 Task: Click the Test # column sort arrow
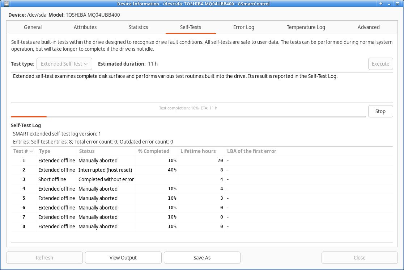(31, 151)
